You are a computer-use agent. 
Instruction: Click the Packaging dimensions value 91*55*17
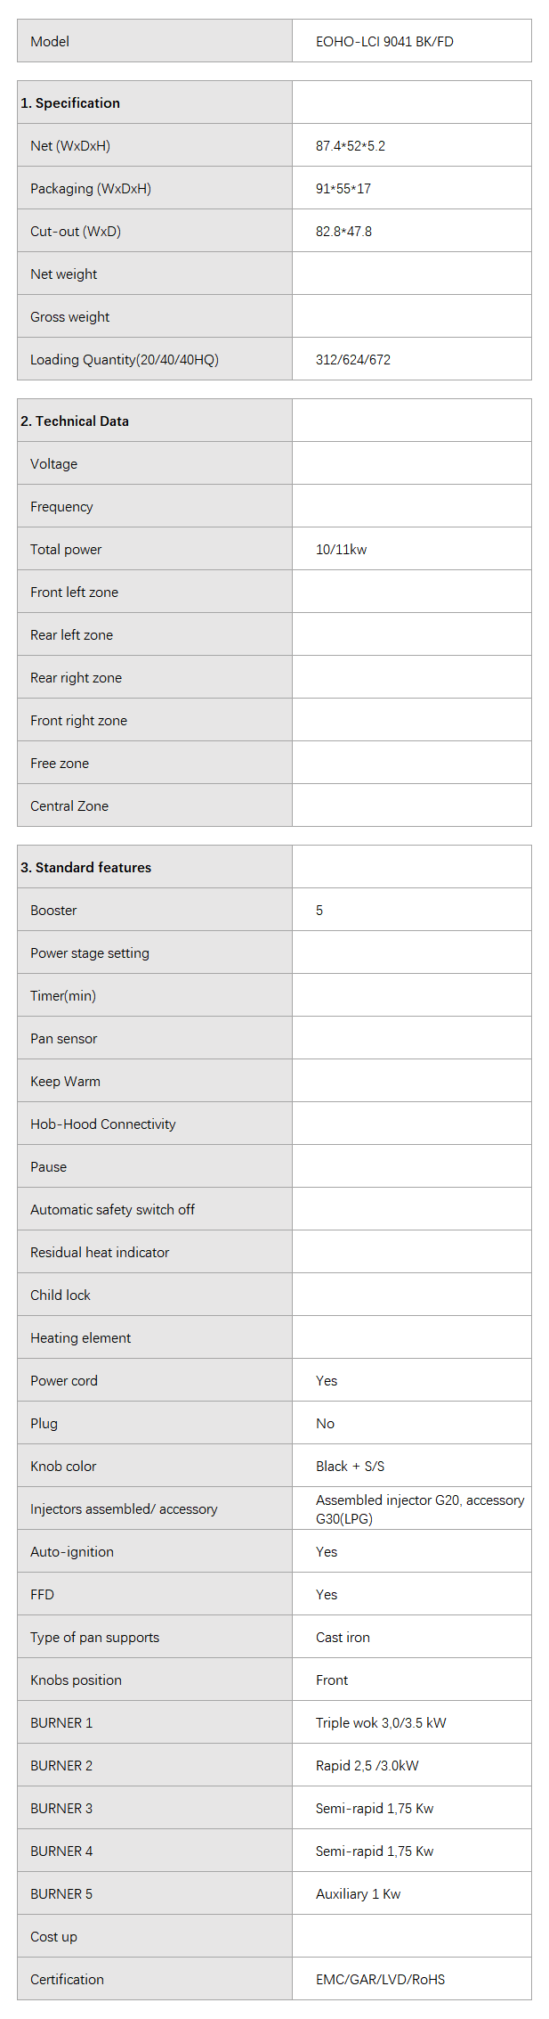tap(343, 189)
